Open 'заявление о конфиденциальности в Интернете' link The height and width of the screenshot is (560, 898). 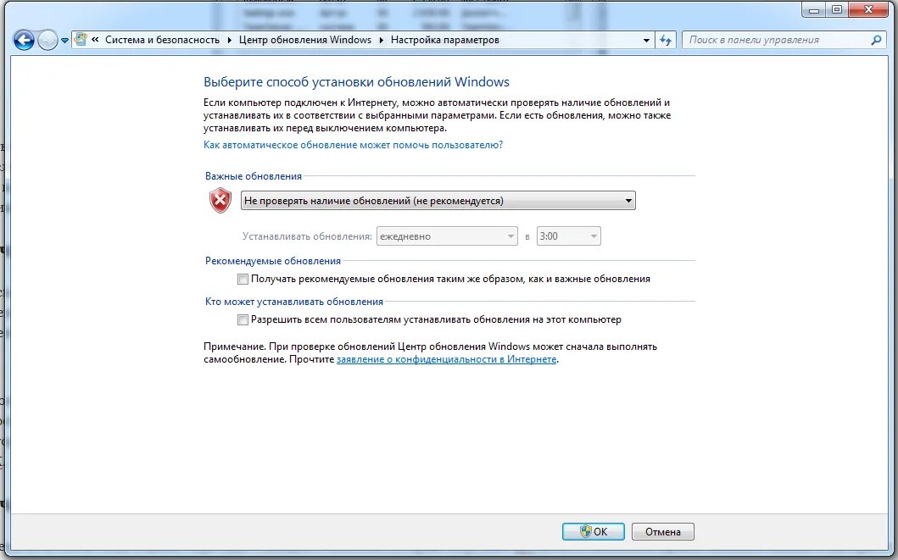point(447,359)
